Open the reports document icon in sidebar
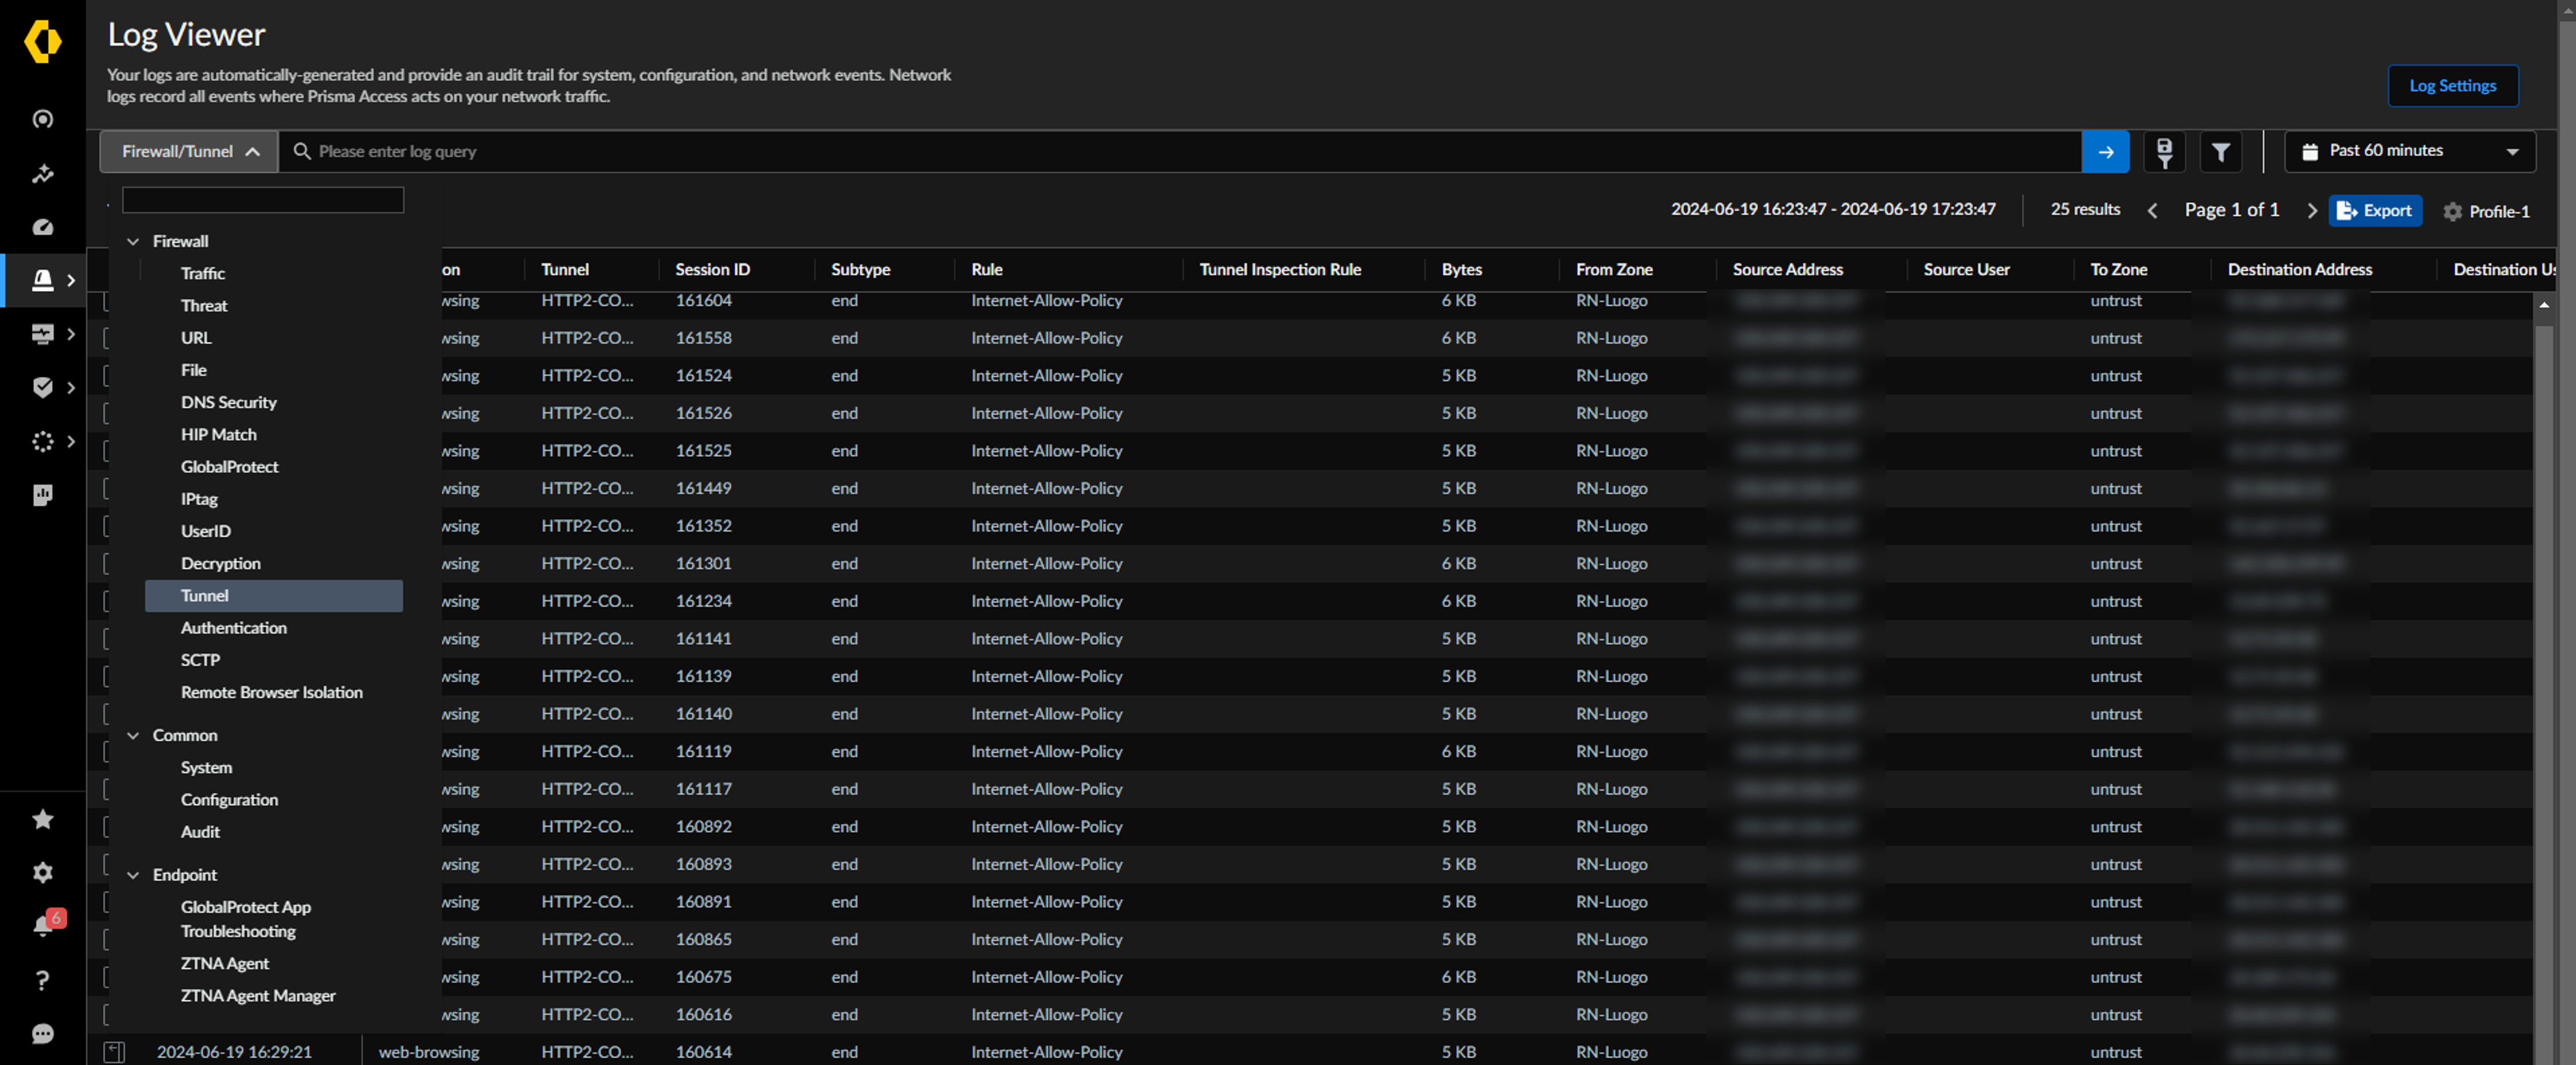The image size is (2576, 1065). 42,494
